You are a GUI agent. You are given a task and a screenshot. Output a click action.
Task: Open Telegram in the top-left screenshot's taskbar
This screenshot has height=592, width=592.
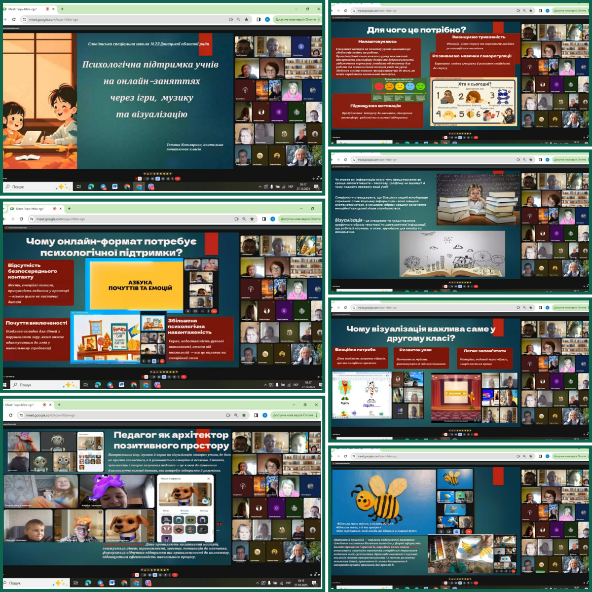point(103,187)
